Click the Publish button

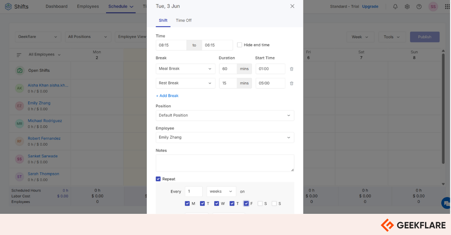click(425, 36)
